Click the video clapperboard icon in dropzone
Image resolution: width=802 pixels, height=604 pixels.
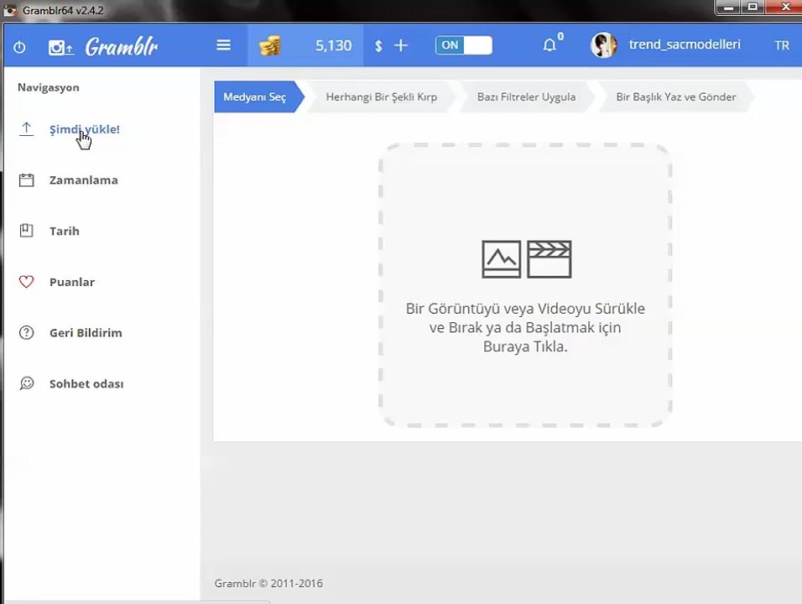coord(549,259)
